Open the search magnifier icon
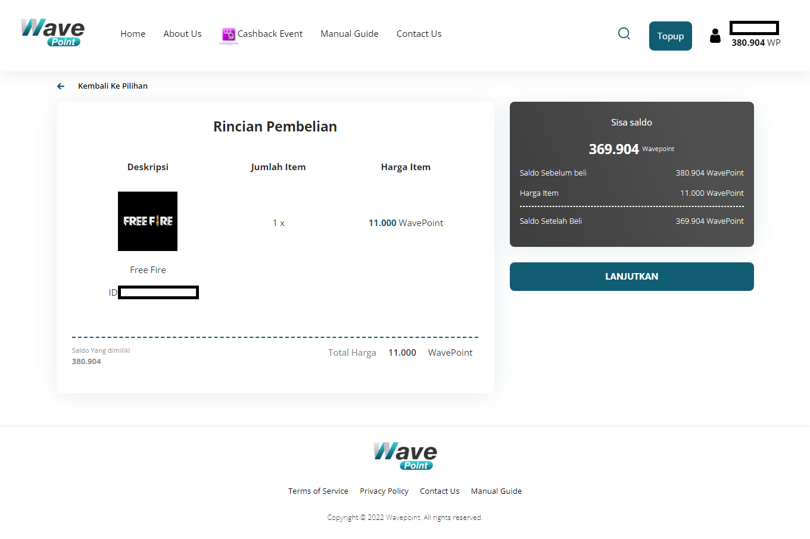 pos(624,34)
